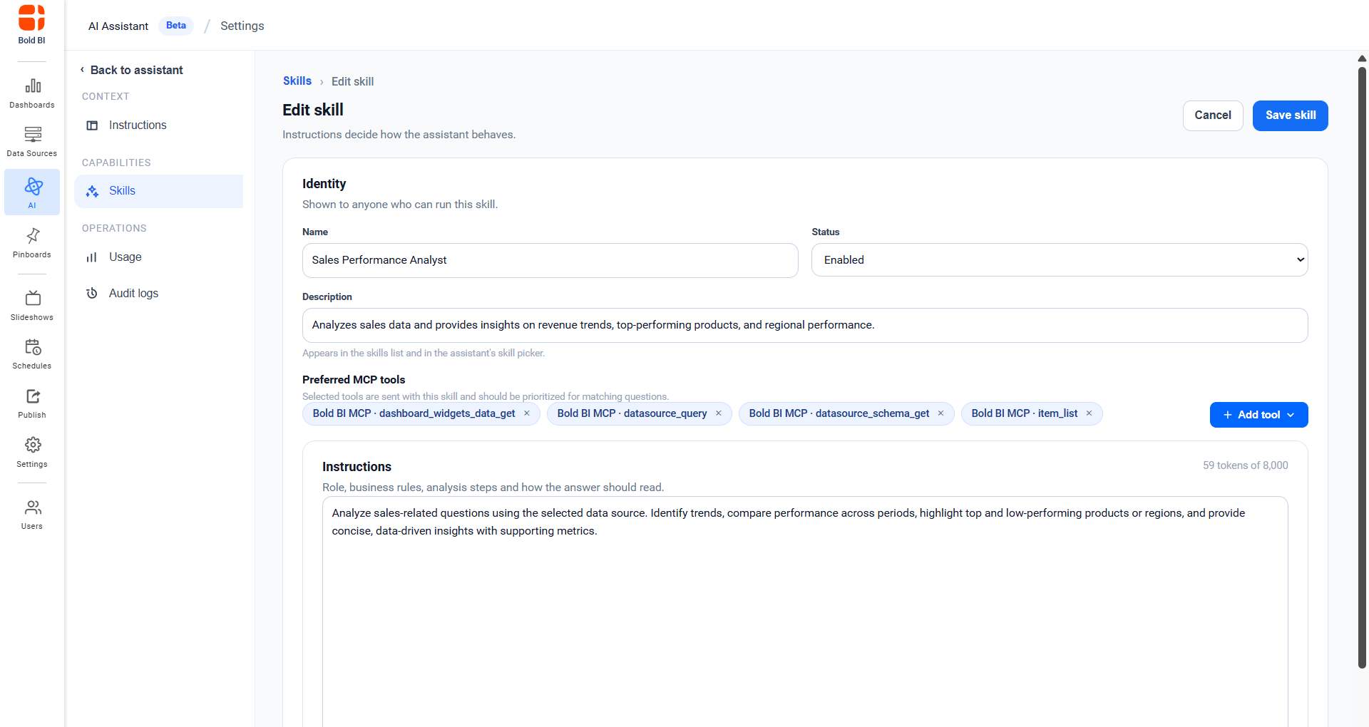Click the Bold BI logo icon
Screen dimensions: 1369x727
(x=31, y=18)
